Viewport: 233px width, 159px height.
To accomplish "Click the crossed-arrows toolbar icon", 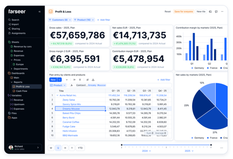I will [x=88, y=80].
